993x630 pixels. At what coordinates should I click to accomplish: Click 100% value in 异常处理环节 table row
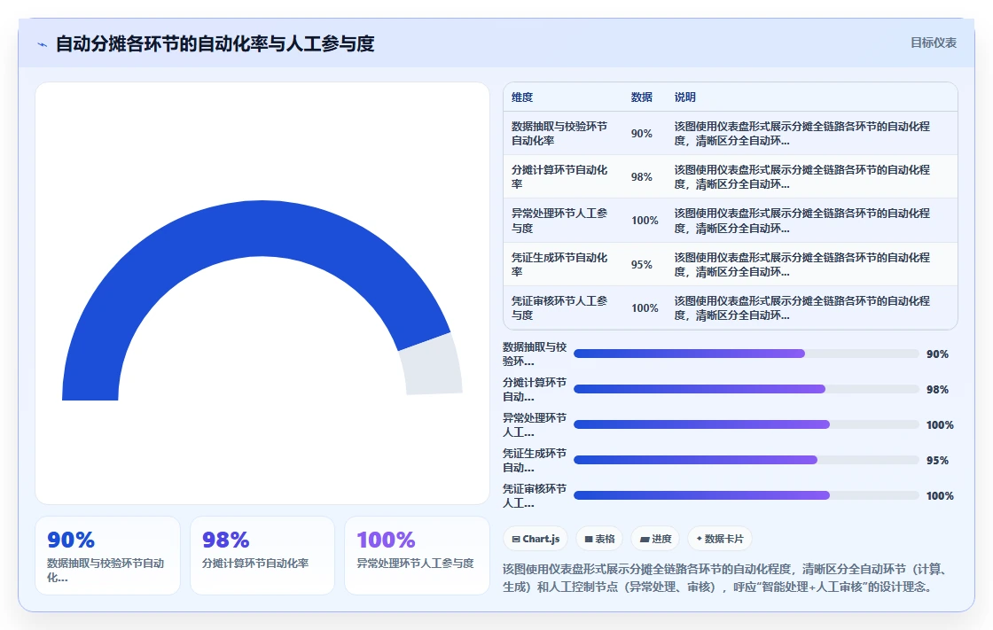tap(645, 221)
